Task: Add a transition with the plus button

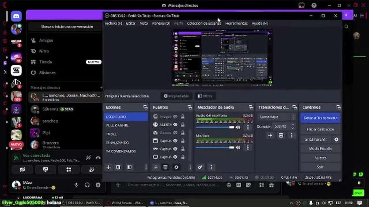Action: (270, 135)
